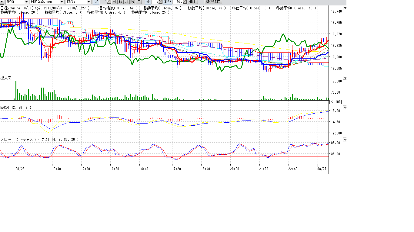
Task: Switch chart to daily (日) timeframe
Action: coord(114,2)
